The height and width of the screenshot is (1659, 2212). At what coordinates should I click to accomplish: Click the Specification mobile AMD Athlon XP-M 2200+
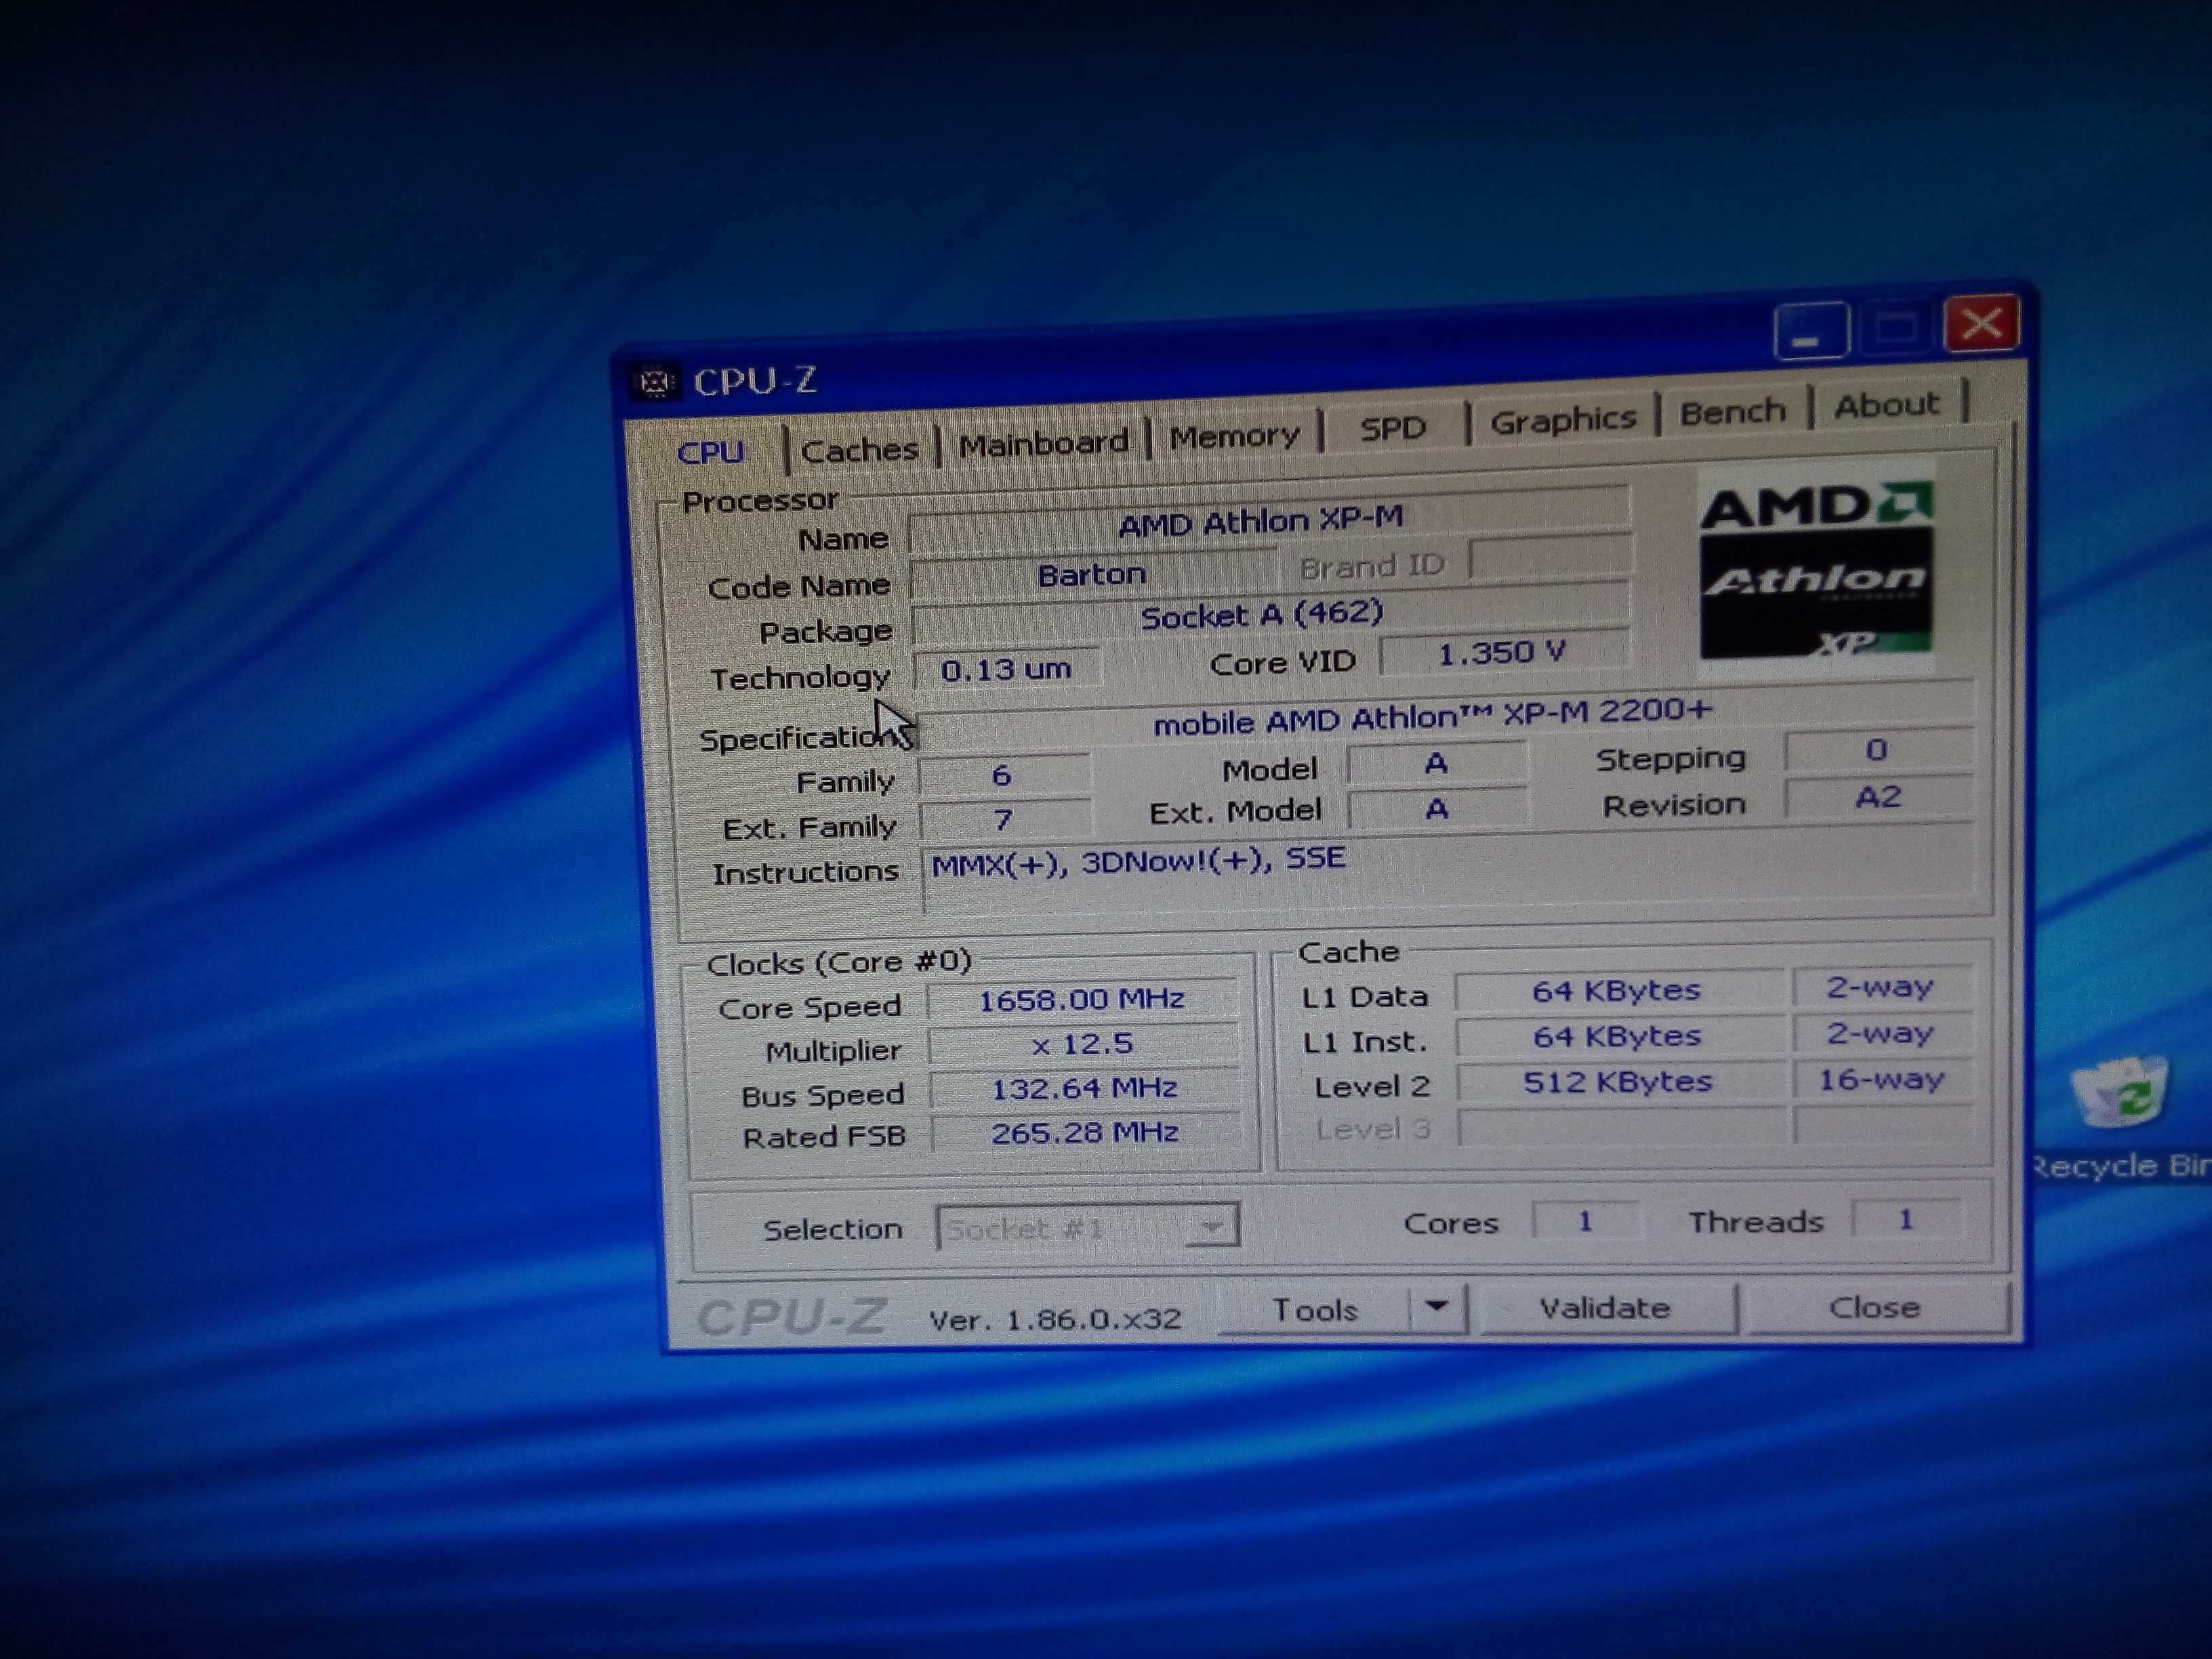(1446, 716)
